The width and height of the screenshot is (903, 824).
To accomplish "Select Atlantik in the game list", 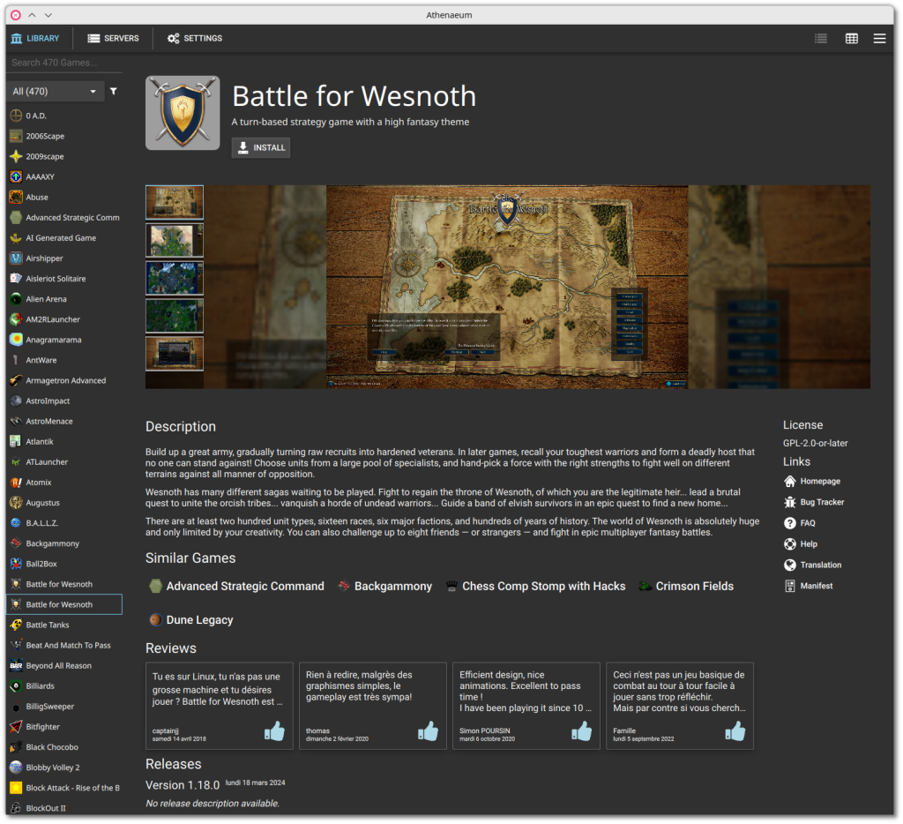I will (63, 441).
